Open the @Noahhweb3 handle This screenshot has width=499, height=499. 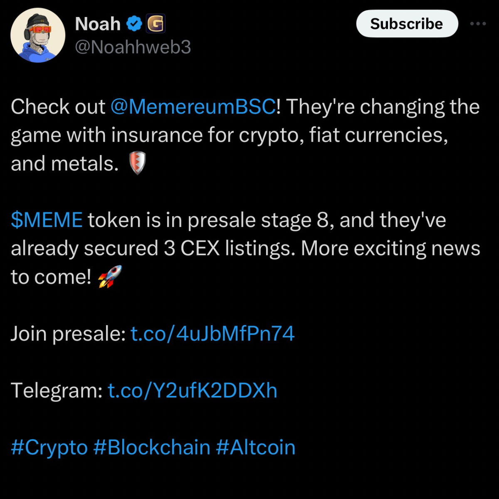point(133,47)
